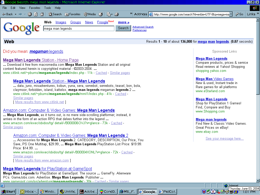Open the Tools menu
260x195 pixels.
[47, 8]
